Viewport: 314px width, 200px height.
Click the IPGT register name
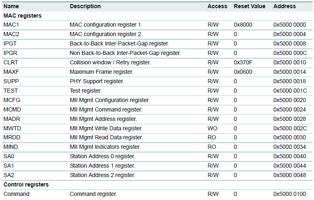point(10,43)
